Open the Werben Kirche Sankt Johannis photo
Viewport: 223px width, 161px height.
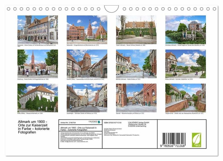point(87,64)
